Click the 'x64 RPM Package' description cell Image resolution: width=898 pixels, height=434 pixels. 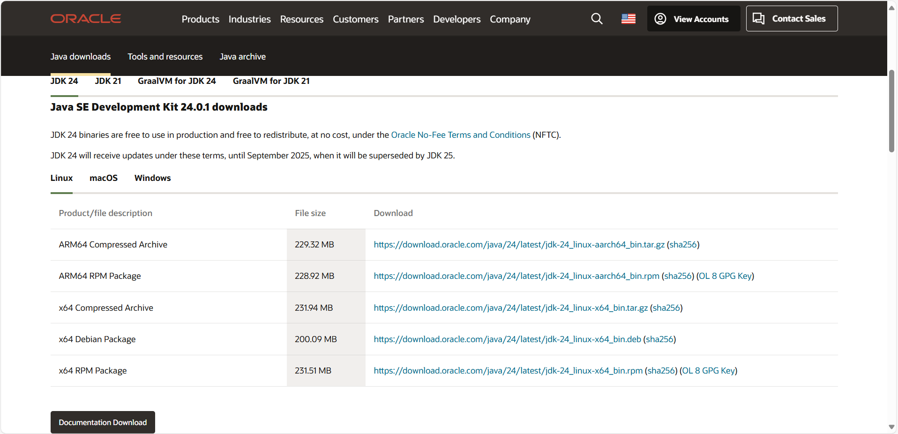pyautogui.click(x=169, y=371)
